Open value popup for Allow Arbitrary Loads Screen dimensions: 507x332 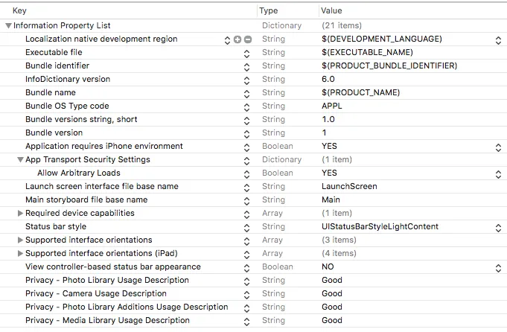[x=498, y=173]
